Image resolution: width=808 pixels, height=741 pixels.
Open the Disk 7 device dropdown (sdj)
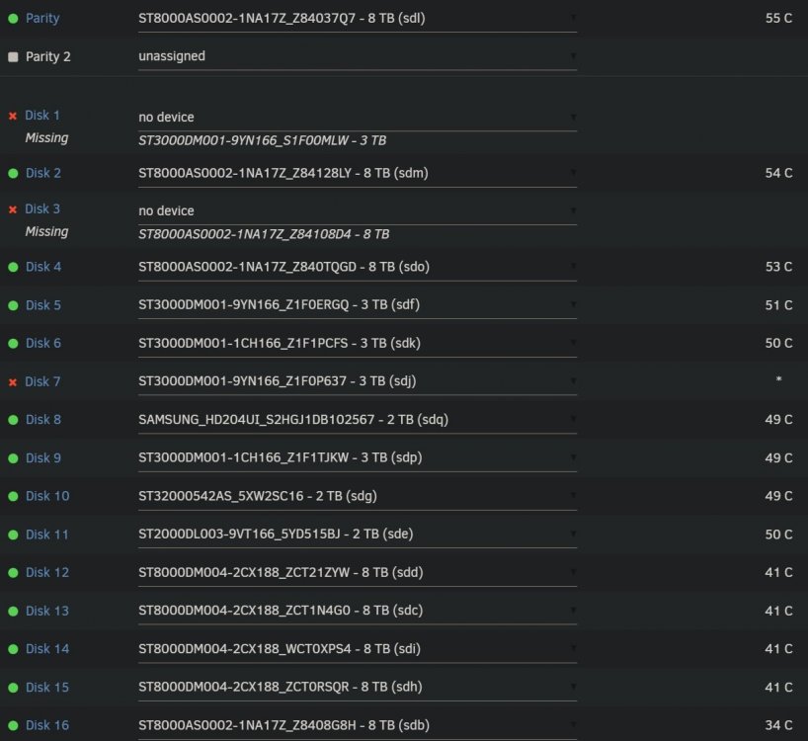pos(358,381)
